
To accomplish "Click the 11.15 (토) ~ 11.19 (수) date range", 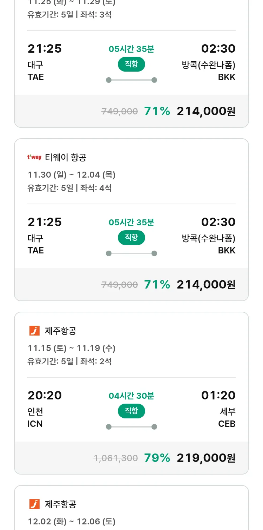I will point(72,348).
